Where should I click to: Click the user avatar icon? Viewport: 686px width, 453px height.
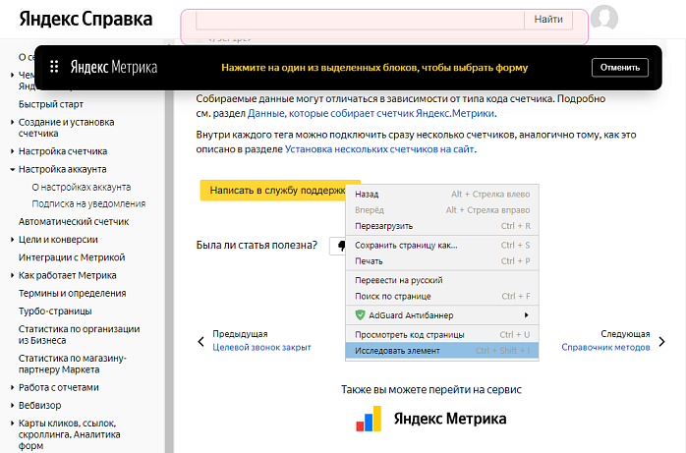(605, 19)
